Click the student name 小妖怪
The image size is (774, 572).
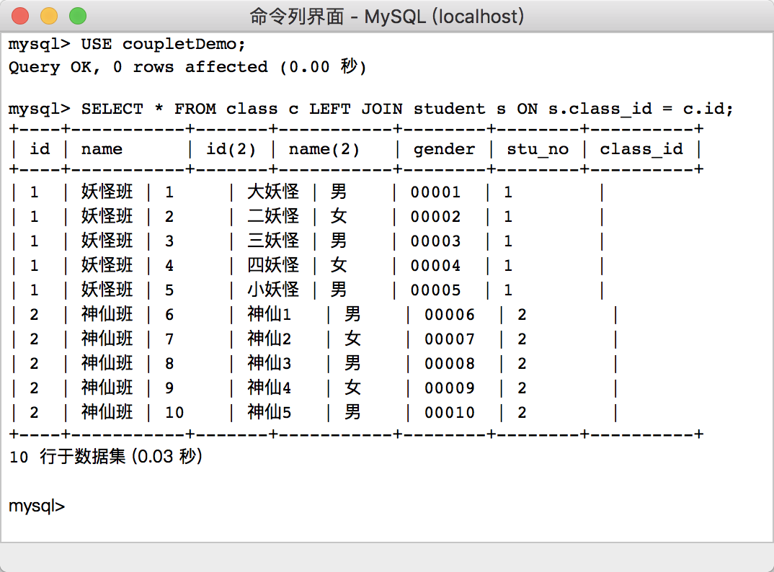[273, 290]
